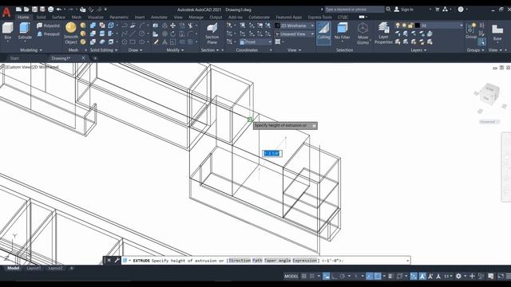Click the extrusion height input field
The height and width of the screenshot is (287, 511).
(272, 153)
